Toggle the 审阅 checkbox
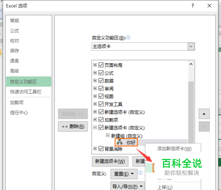The width and height of the screenshot is (221, 190). (x=101, y=88)
